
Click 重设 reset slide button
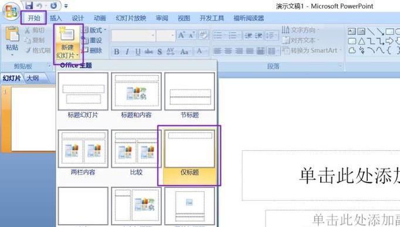92,40
